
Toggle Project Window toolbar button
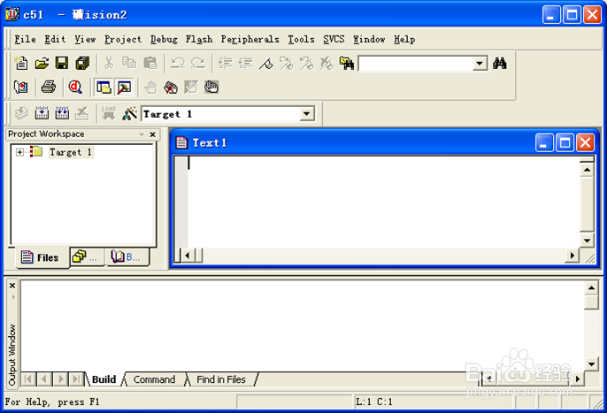(104, 87)
